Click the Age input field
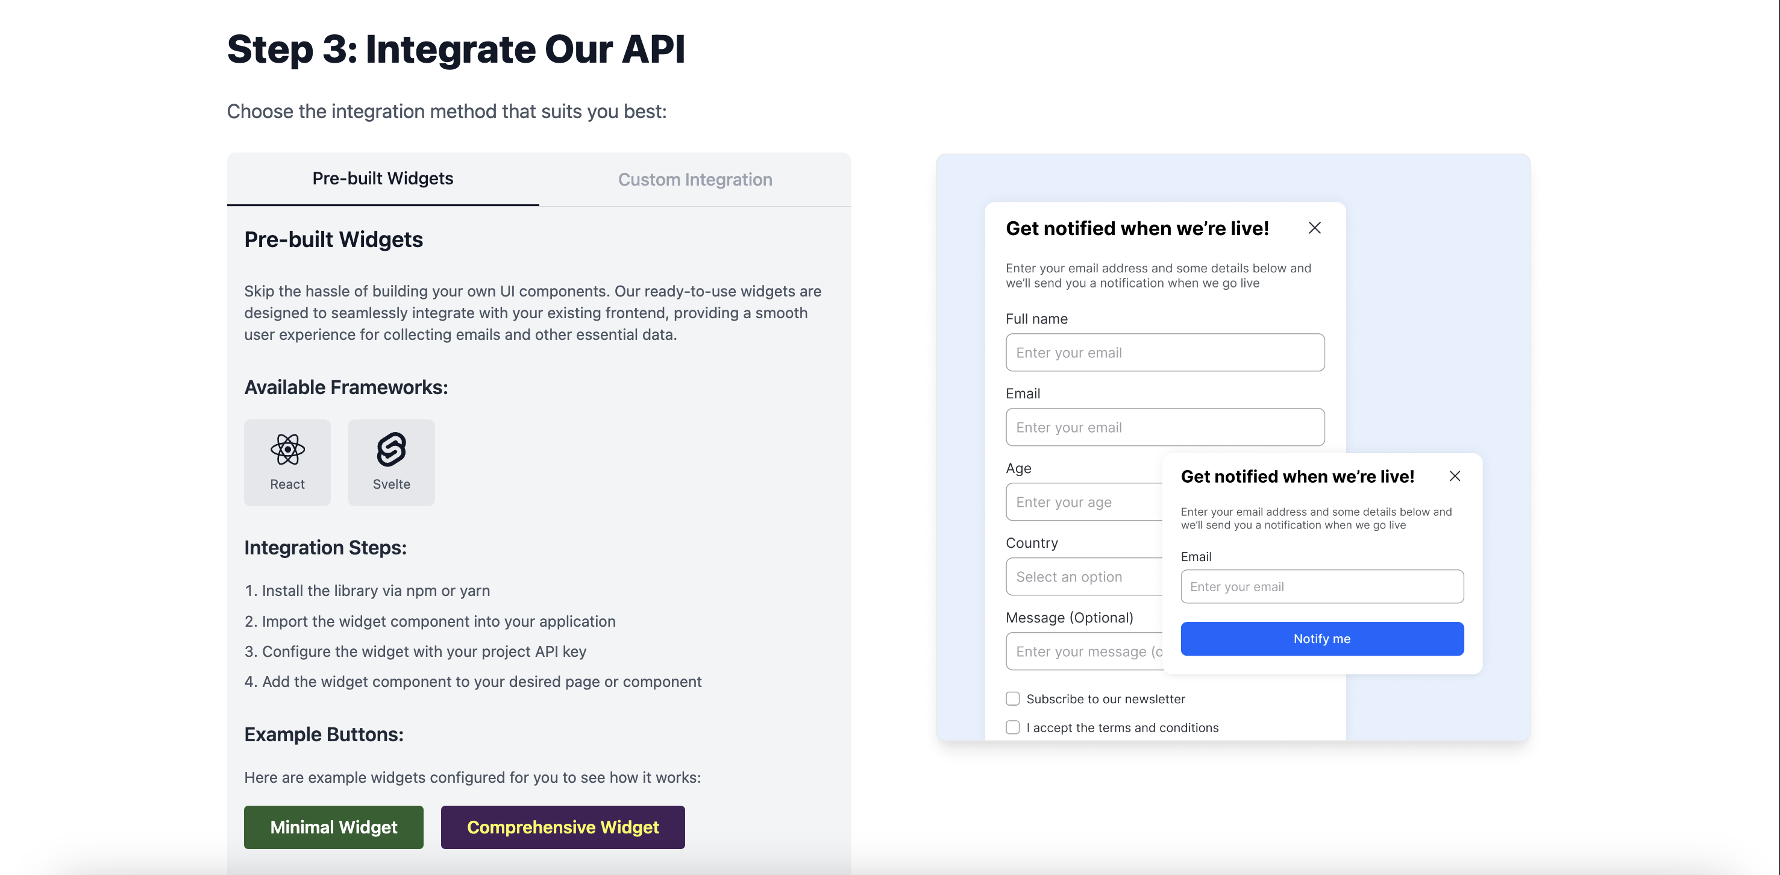The height and width of the screenshot is (875, 1780). point(1083,502)
